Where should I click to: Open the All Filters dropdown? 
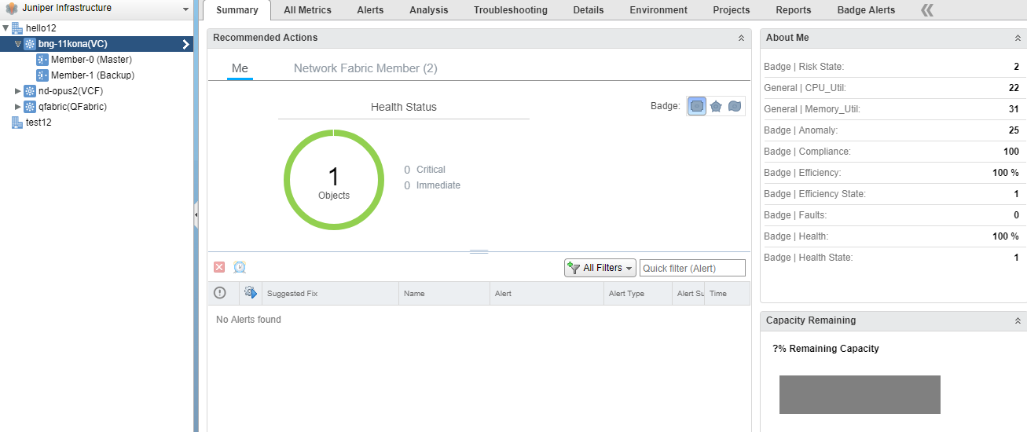point(600,268)
